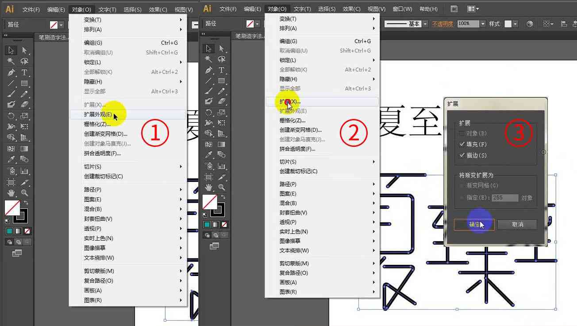The image size is (577, 326).
Task: Pick the Eraser tool in the left window's toolbox
Action: (x=24, y=104)
